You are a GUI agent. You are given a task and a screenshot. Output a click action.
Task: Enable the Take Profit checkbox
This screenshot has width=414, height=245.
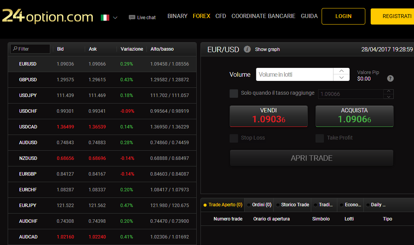click(320, 138)
